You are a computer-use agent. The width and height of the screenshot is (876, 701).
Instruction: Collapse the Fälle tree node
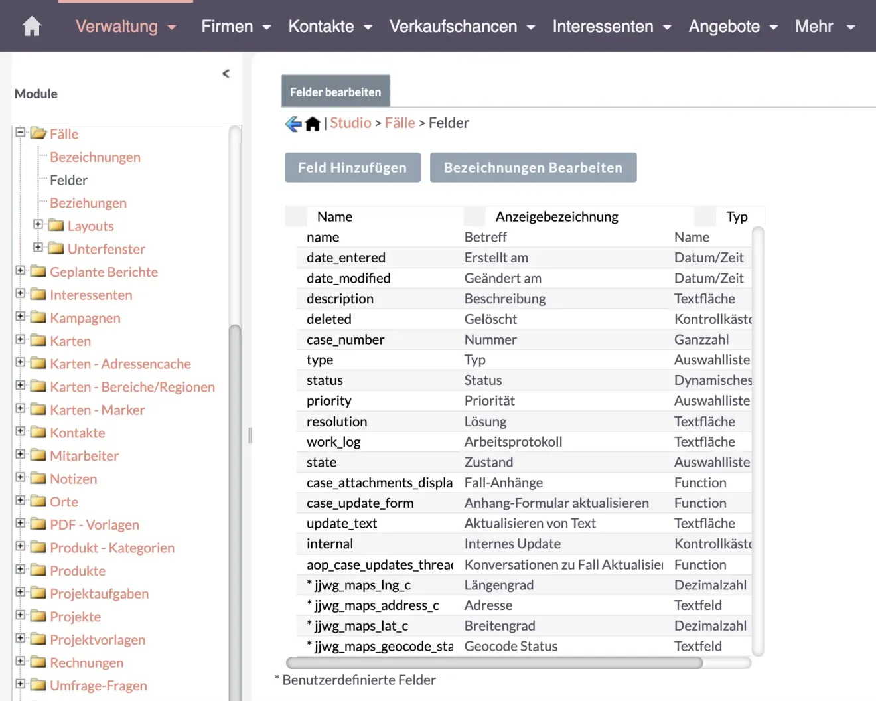21,133
